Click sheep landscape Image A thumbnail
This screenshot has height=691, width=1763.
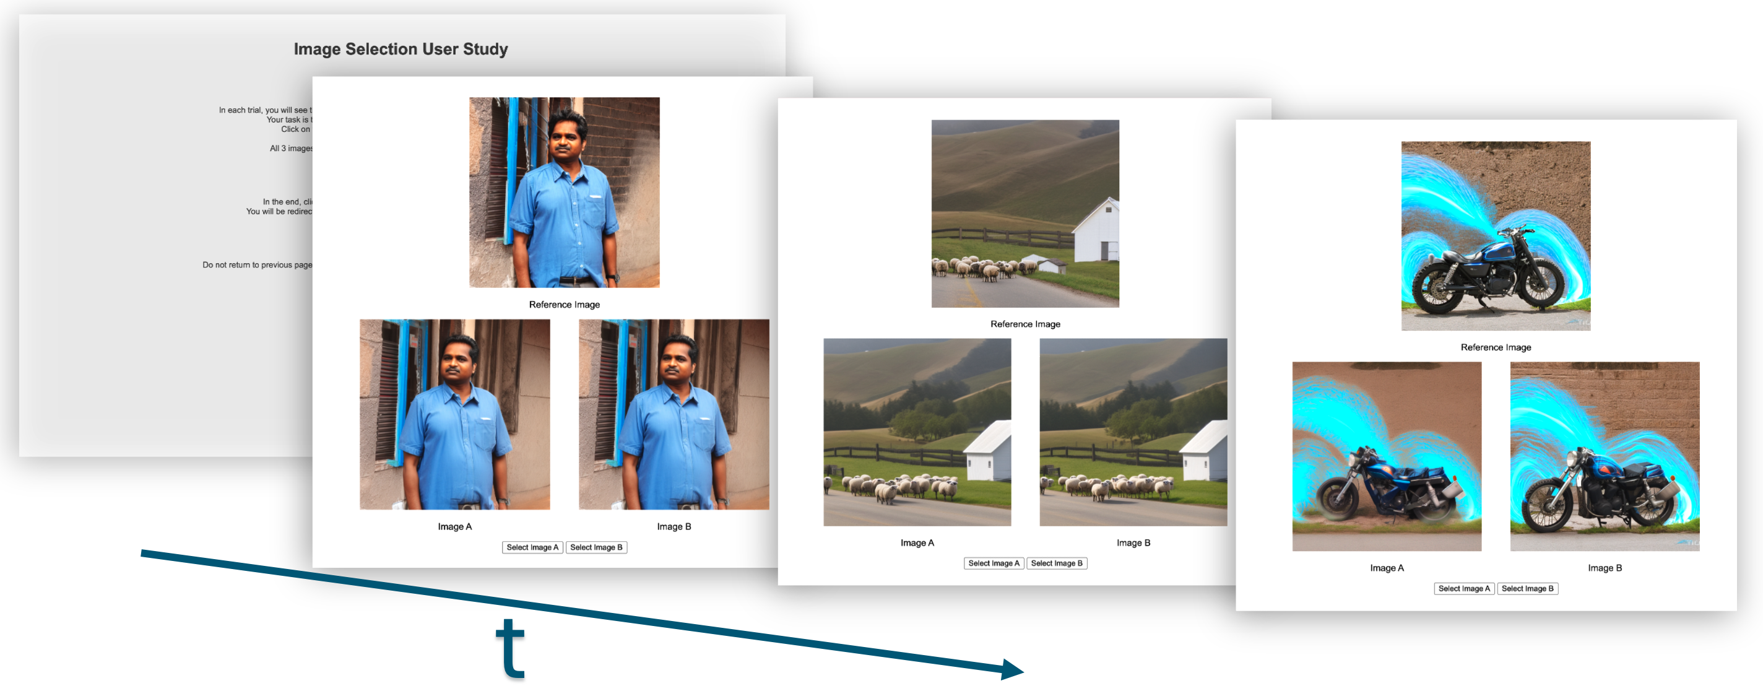click(916, 432)
